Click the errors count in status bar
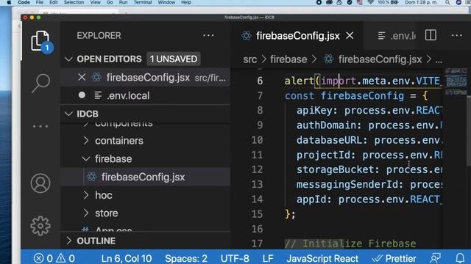Screen dimensions: 471x264 (43, 258)
